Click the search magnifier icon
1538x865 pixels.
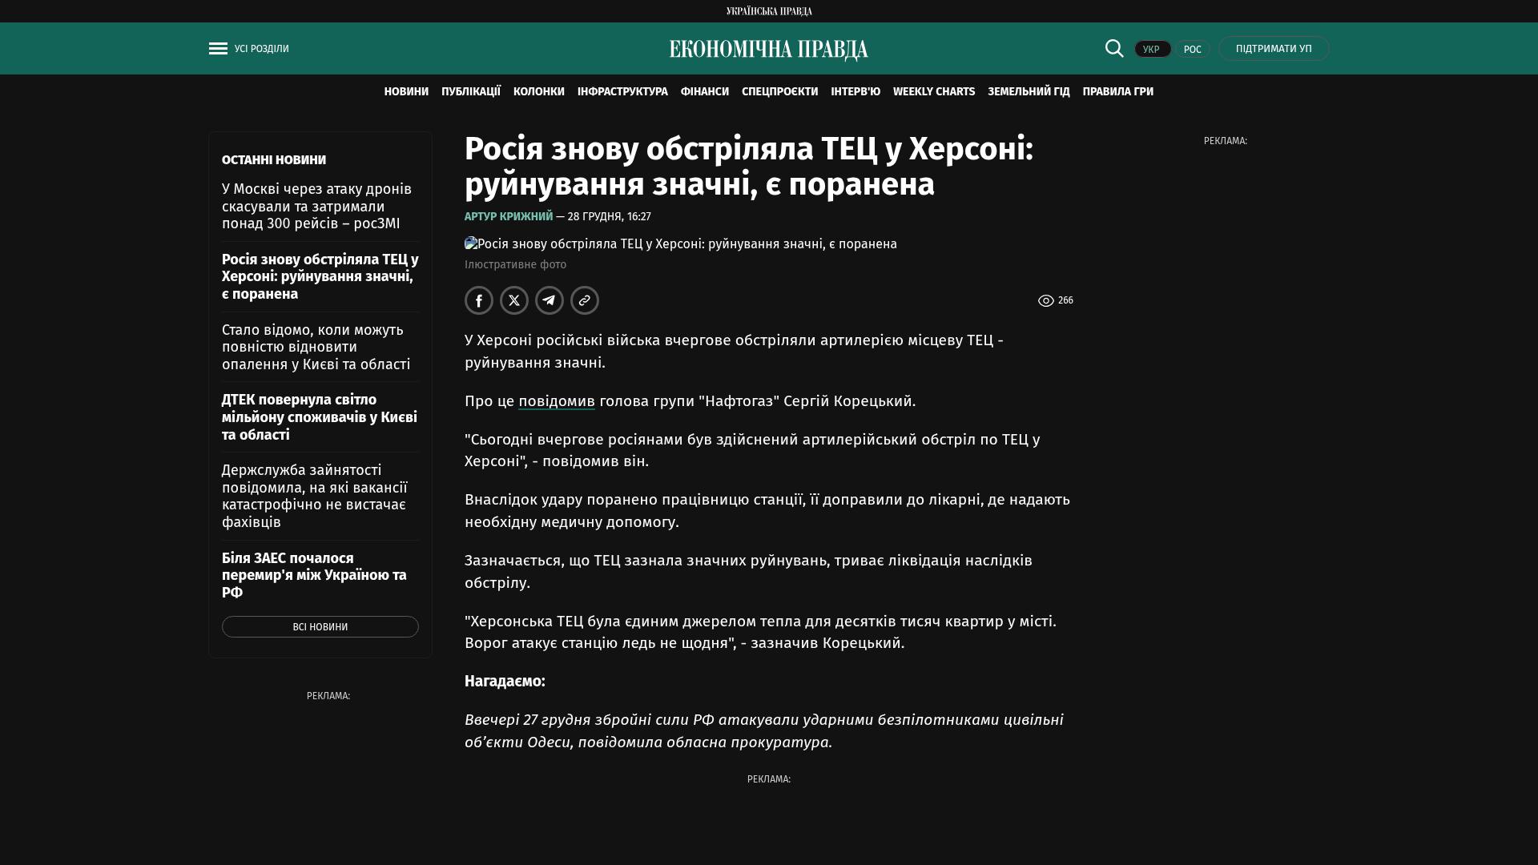click(x=1113, y=48)
